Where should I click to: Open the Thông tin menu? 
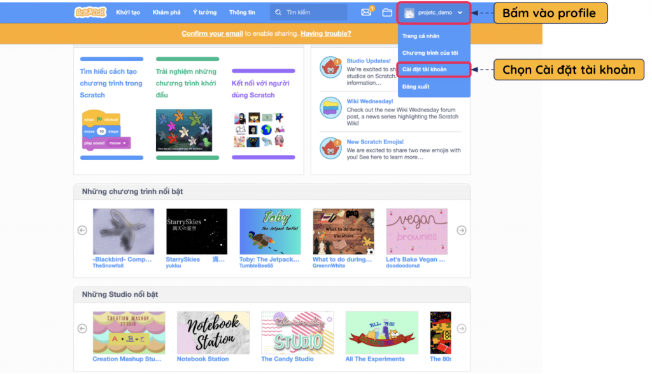(x=242, y=13)
